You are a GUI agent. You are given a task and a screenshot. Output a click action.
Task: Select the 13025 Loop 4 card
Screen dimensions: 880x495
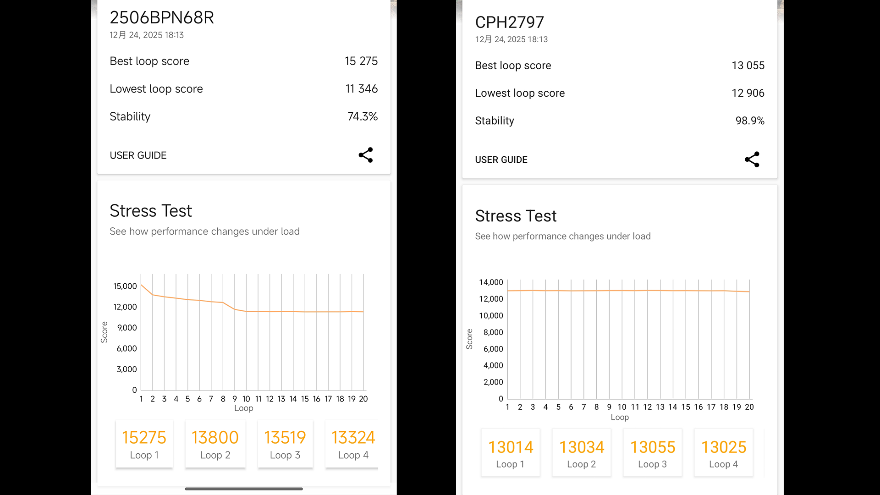tap(723, 453)
